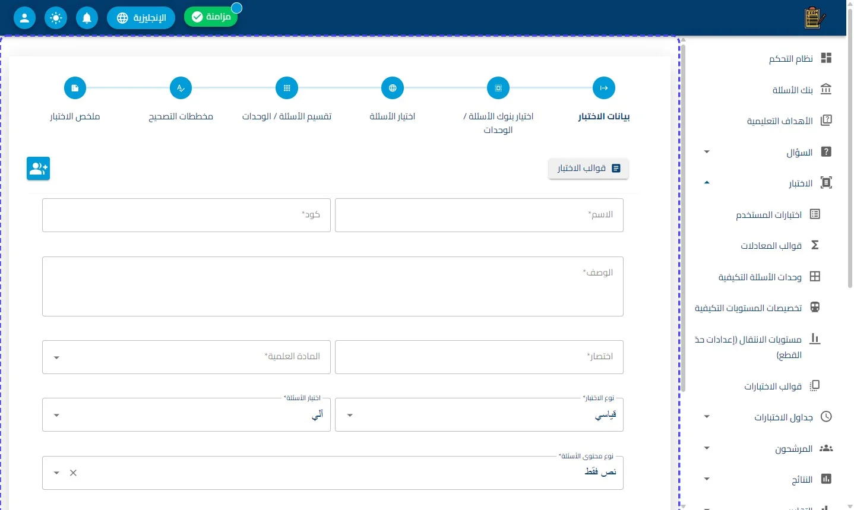Viewport: 854px width, 510px height.
Task: Open اختبارات المستخدم list icon in the sidebar
Action: pos(815,214)
